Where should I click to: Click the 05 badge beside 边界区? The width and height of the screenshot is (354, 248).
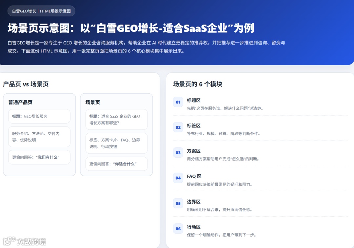(178, 203)
